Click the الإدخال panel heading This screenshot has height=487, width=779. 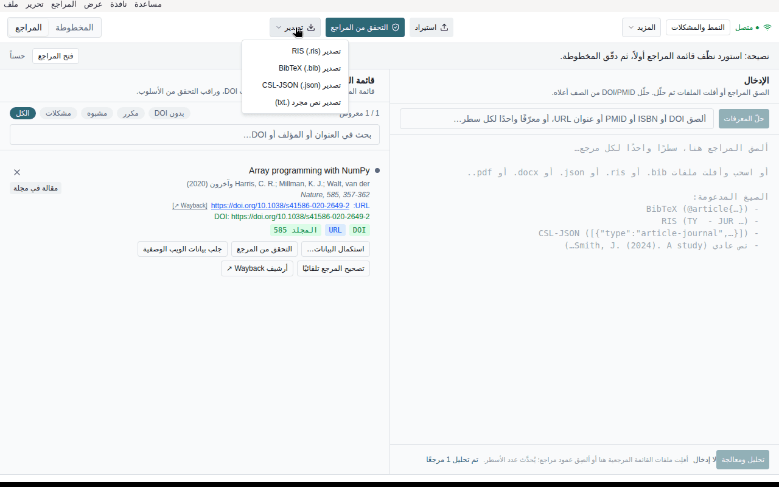click(756, 80)
